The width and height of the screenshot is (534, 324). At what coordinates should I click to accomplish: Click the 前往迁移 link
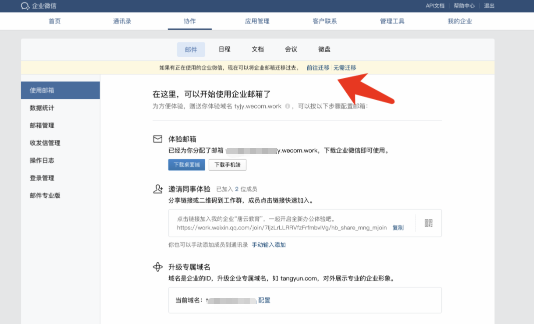(318, 67)
